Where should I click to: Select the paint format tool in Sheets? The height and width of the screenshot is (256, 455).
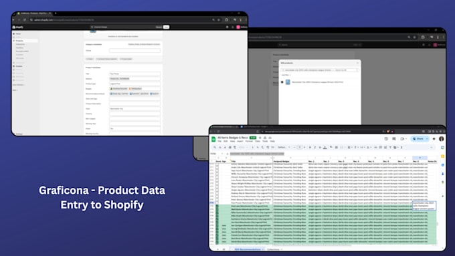(235, 147)
